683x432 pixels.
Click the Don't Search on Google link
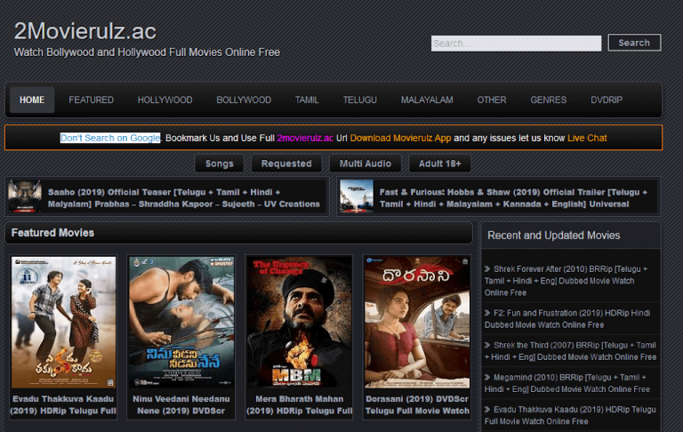click(110, 138)
